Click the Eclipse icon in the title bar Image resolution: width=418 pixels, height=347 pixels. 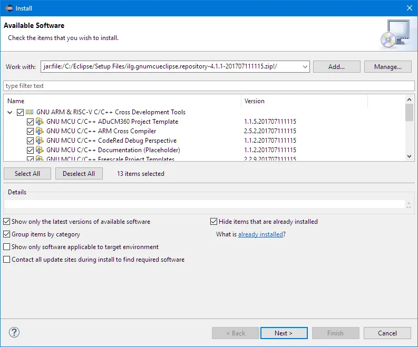point(9,8)
